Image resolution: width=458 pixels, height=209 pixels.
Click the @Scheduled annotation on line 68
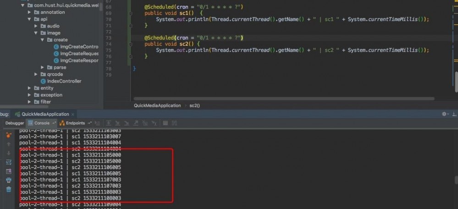(x=159, y=7)
